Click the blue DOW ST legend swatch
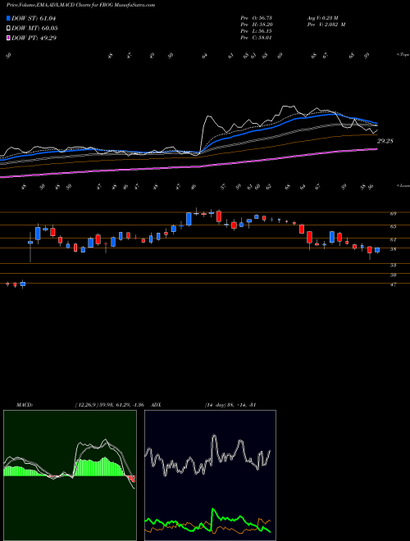This screenshot has width=410, height=541. (x=8, y=18)
